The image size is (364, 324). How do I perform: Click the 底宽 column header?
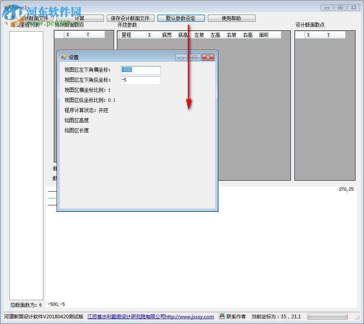[167, 35]
